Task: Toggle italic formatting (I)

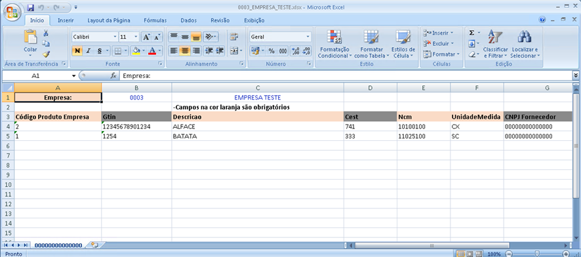Action: click(88, 50)
